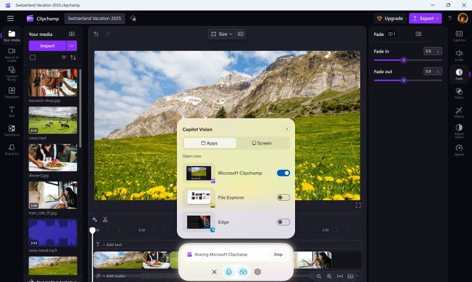Select the Fade panel icon
The image size is (472, 282).
[459, 74]
